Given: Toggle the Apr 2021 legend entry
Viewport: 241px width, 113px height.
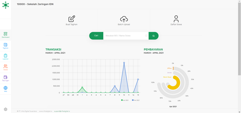Looking at the screenshot, I should coord(125,100).
